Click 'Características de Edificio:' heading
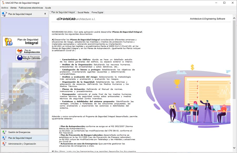The width and height of the screenshot is (237, 153). coord(76,60)
